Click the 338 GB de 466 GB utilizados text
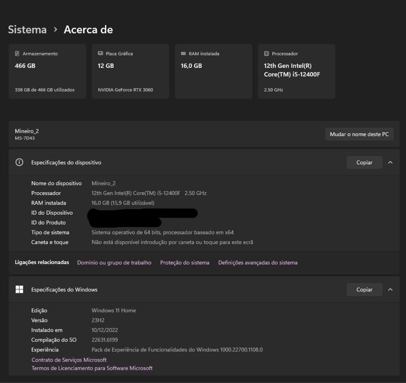406x383 pixels. point(44,90)
